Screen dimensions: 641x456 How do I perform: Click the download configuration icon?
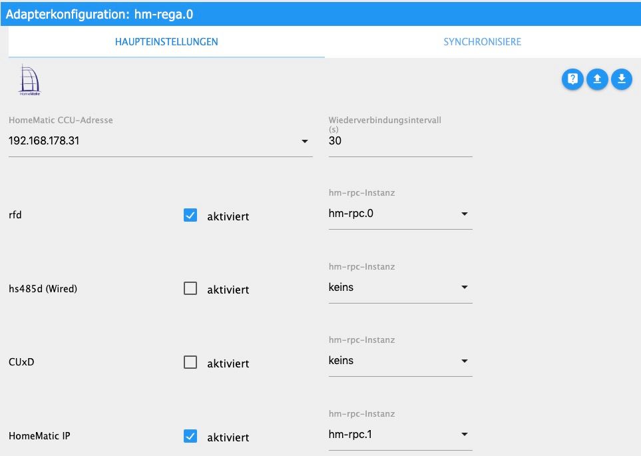[x=621, y=80]
